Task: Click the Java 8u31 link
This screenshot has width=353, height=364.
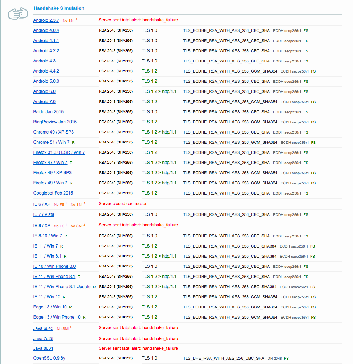Action: pos(43,348)
